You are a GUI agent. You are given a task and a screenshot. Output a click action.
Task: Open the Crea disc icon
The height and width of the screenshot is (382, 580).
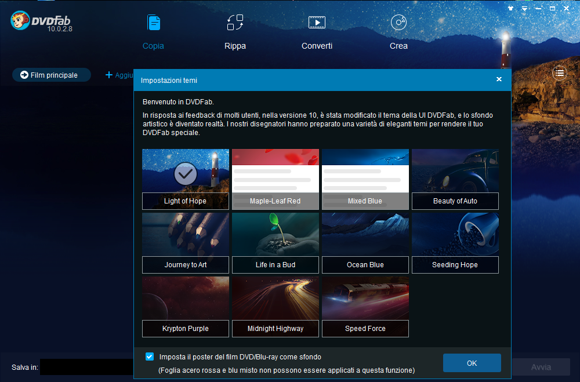399,23
